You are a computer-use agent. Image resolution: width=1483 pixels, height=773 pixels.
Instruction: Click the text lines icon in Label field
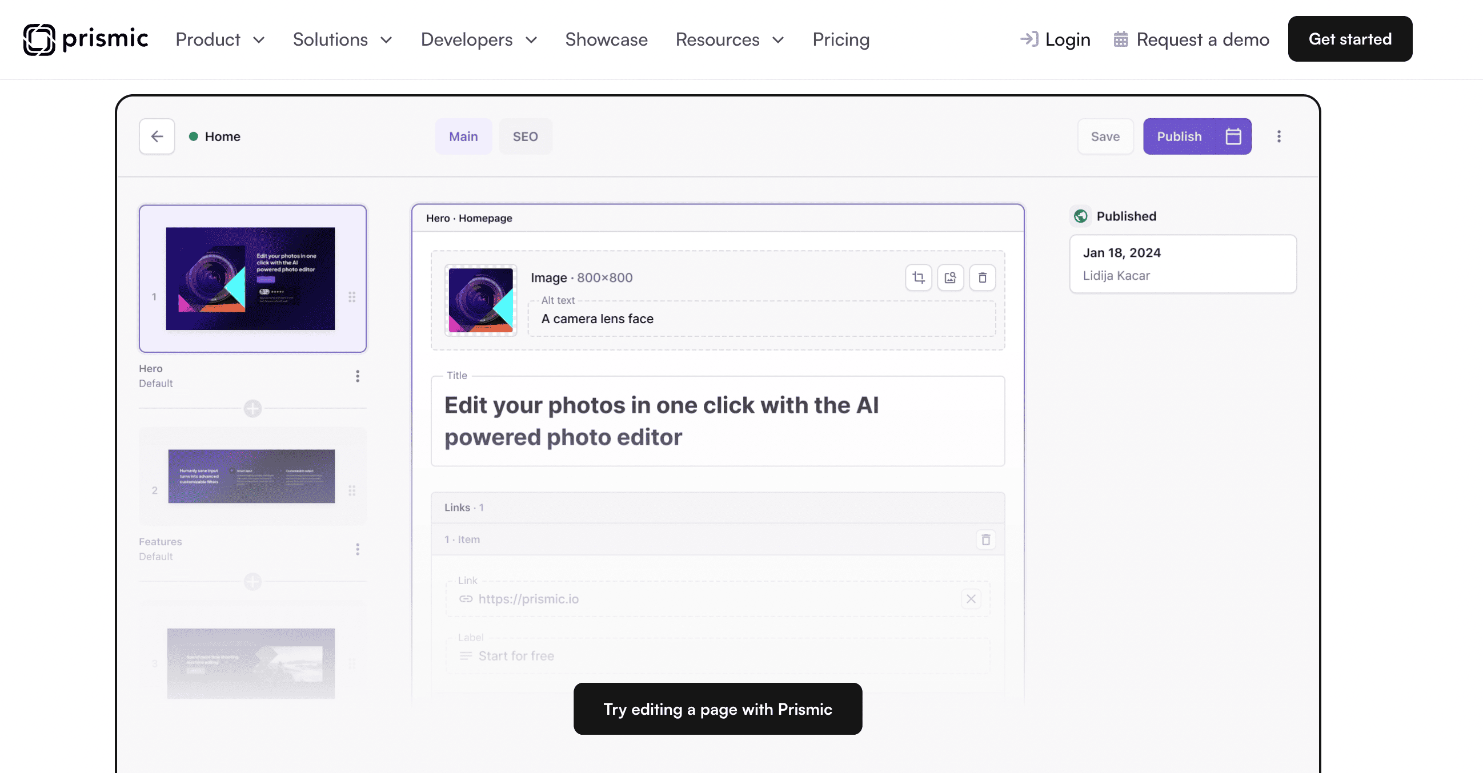click(x=466, y=655)
